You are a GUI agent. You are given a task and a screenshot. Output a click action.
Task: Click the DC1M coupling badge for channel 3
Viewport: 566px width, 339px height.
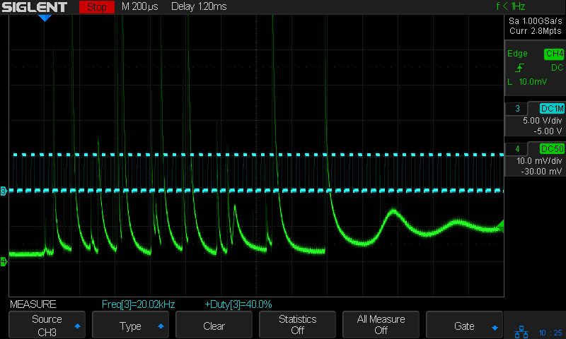(552, 108)
